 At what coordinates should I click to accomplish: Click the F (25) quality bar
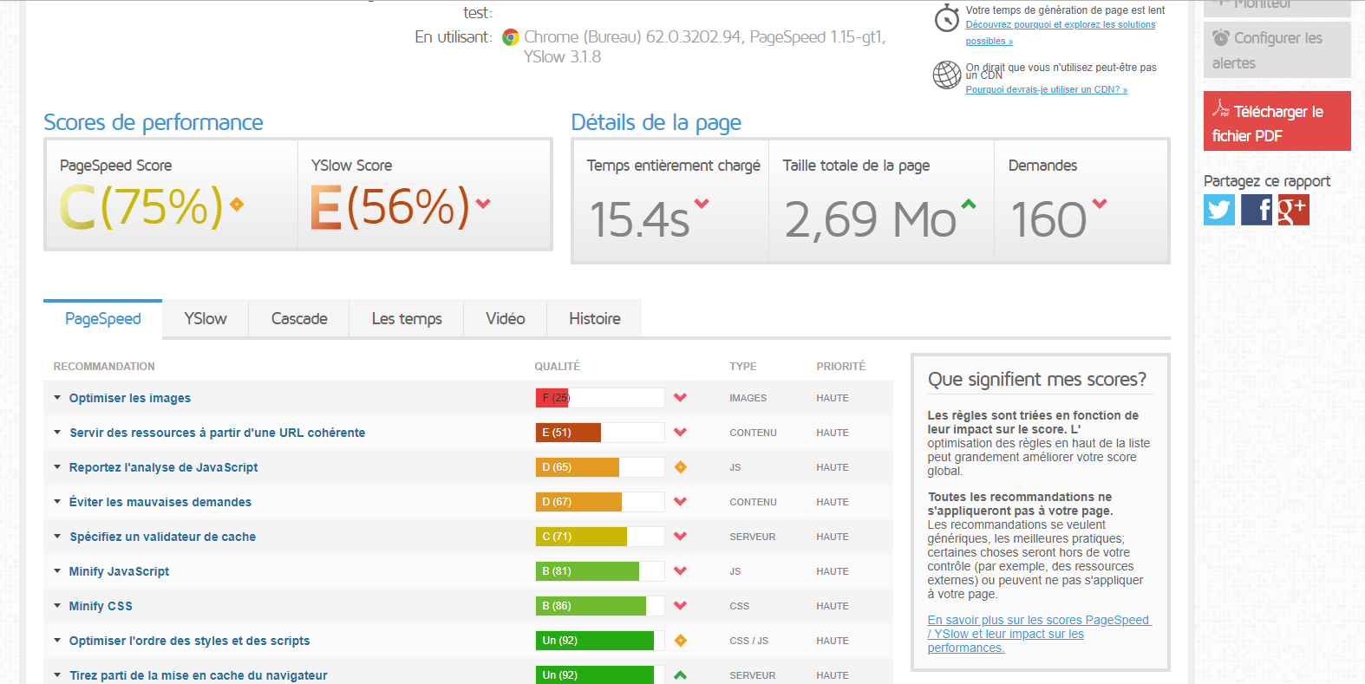click(600, 398)
